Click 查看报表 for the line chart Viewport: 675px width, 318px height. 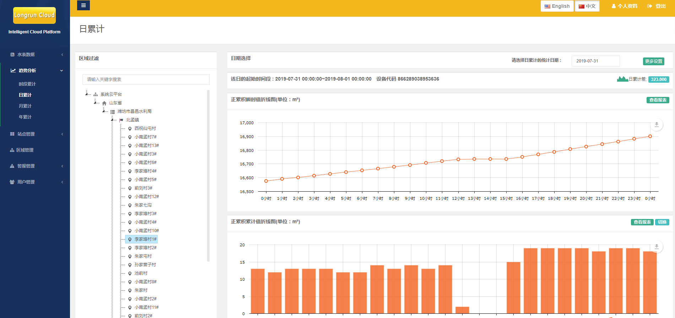coord(658,100)
